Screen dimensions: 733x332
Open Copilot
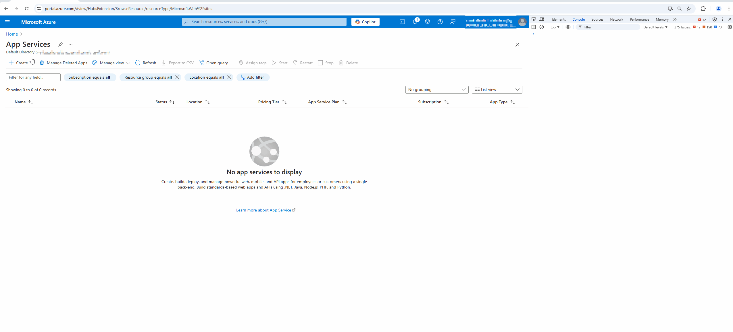coord(365,22)
